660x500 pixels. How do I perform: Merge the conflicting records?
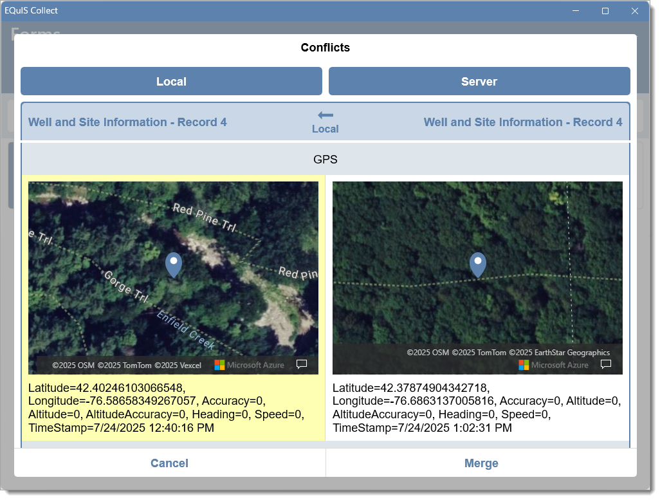481,463
